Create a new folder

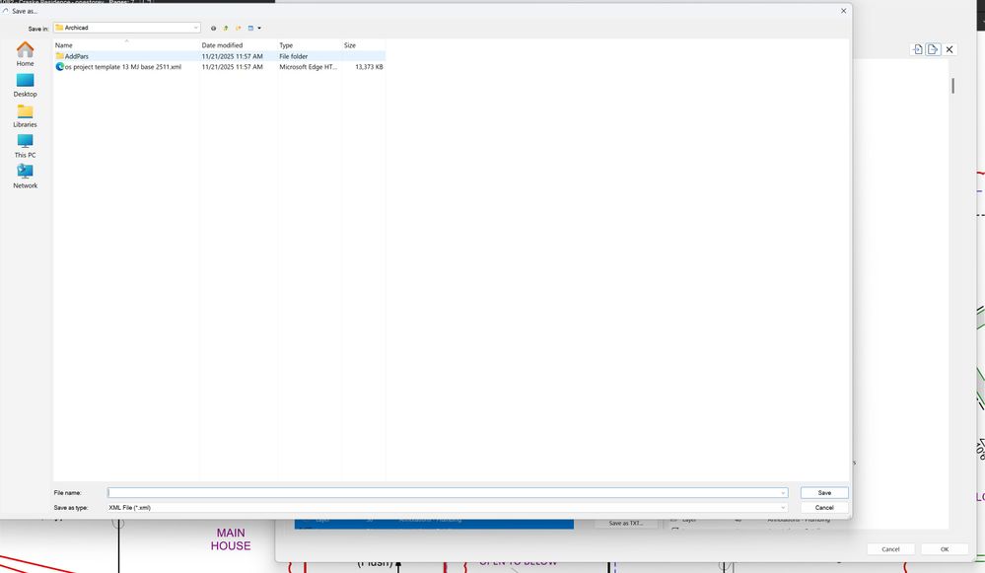238,29
